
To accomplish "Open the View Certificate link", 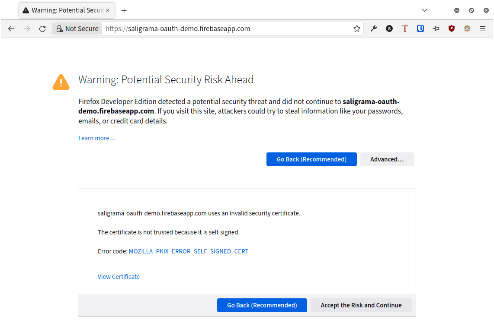I will tap(119, 277).
